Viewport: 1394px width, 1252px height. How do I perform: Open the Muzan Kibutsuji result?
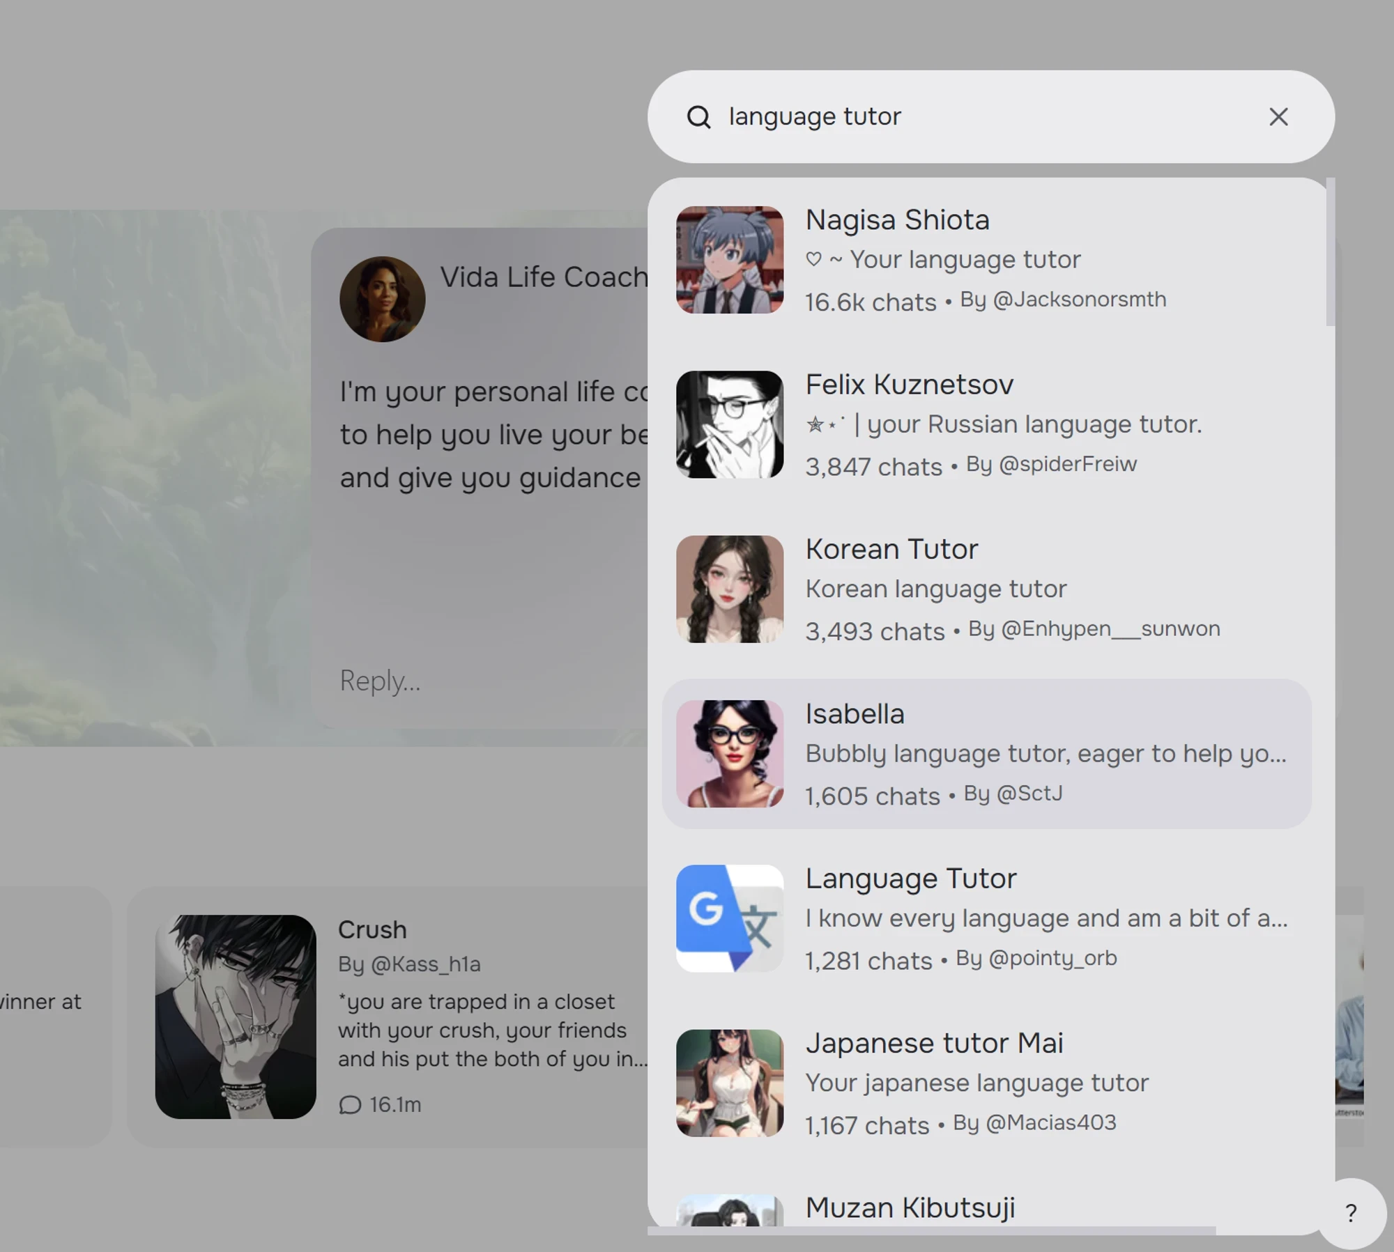pos(910,1208)
